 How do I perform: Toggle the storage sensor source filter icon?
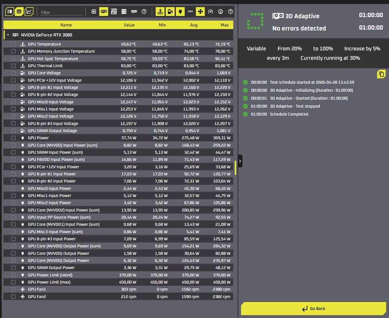pyautogui.click(x=124, y=11)
